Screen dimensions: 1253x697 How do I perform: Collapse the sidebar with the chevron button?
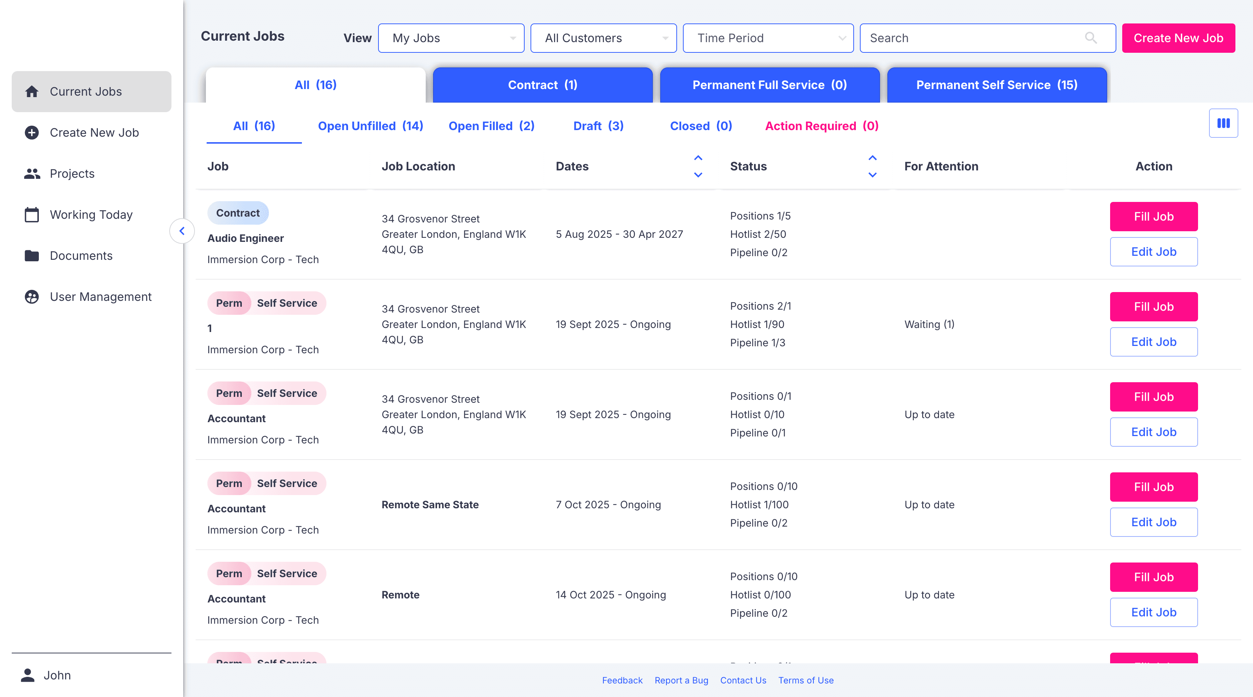[x=182, y=231]
